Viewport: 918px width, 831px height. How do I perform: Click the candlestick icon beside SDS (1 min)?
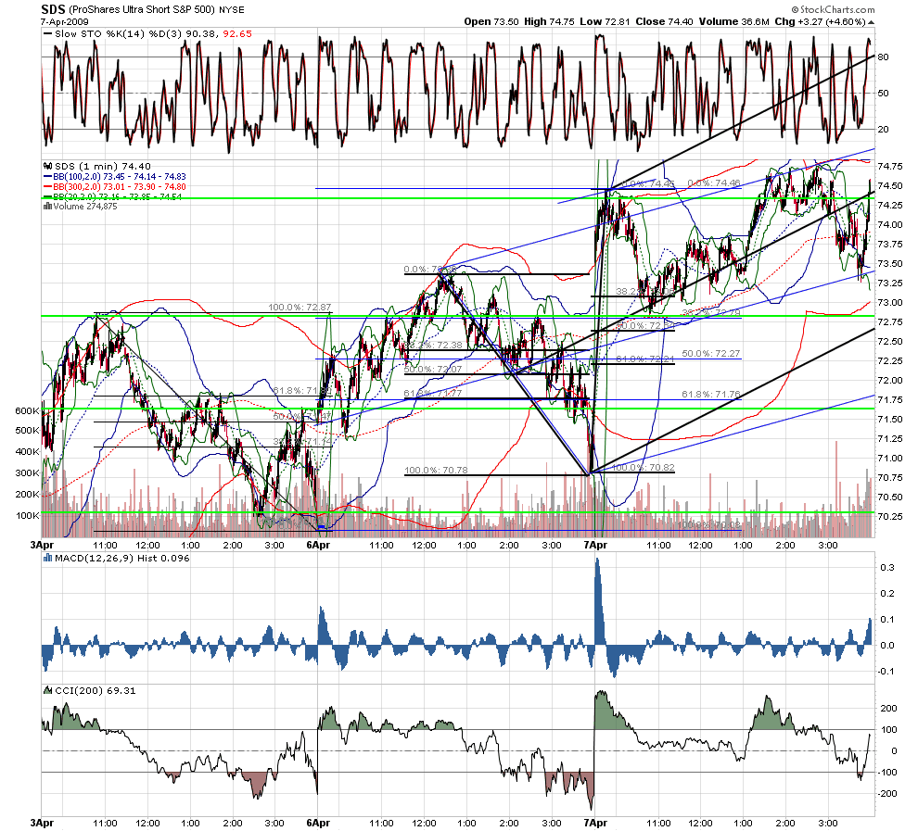[x=48, y=166]
